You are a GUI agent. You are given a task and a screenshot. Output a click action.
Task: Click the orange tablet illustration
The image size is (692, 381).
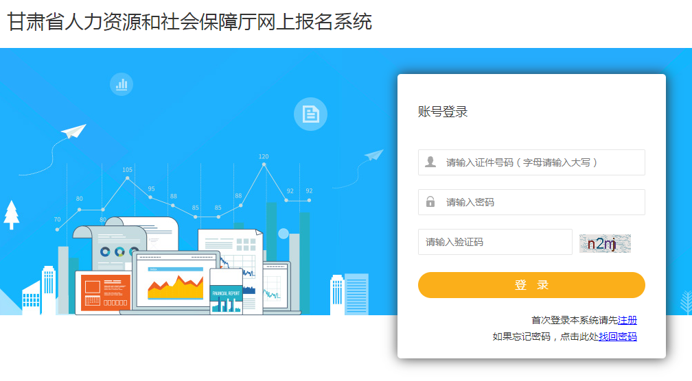point(103,292)
